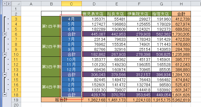Select row 3 header
The image size is (201, 107).
16,19
